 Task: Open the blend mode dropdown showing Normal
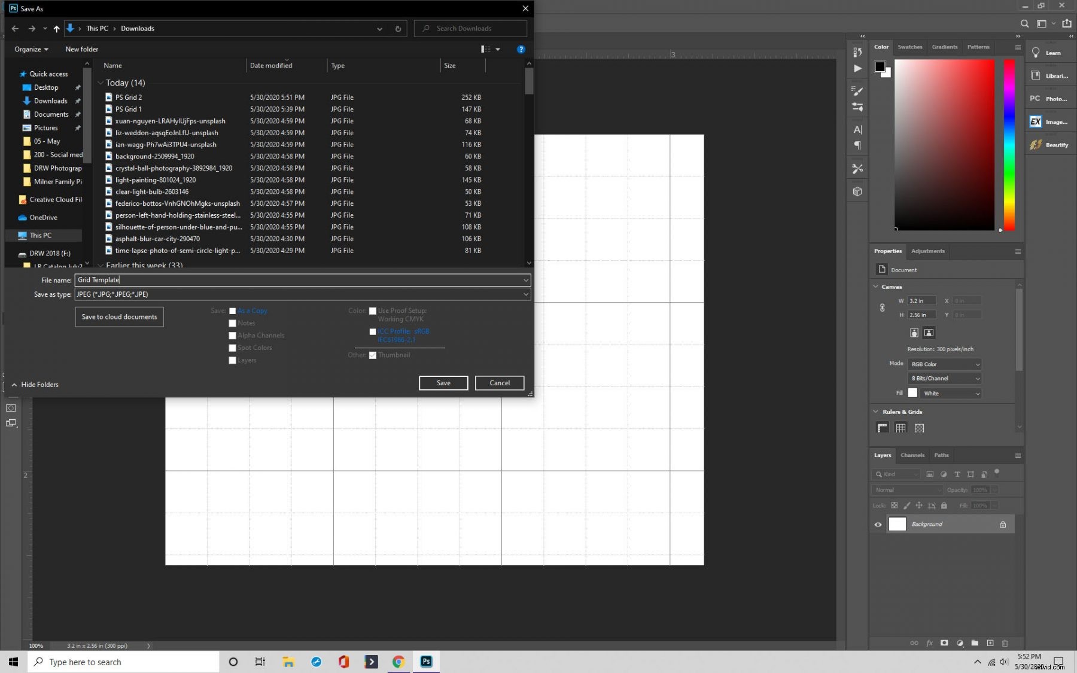[x=906, y=489]
